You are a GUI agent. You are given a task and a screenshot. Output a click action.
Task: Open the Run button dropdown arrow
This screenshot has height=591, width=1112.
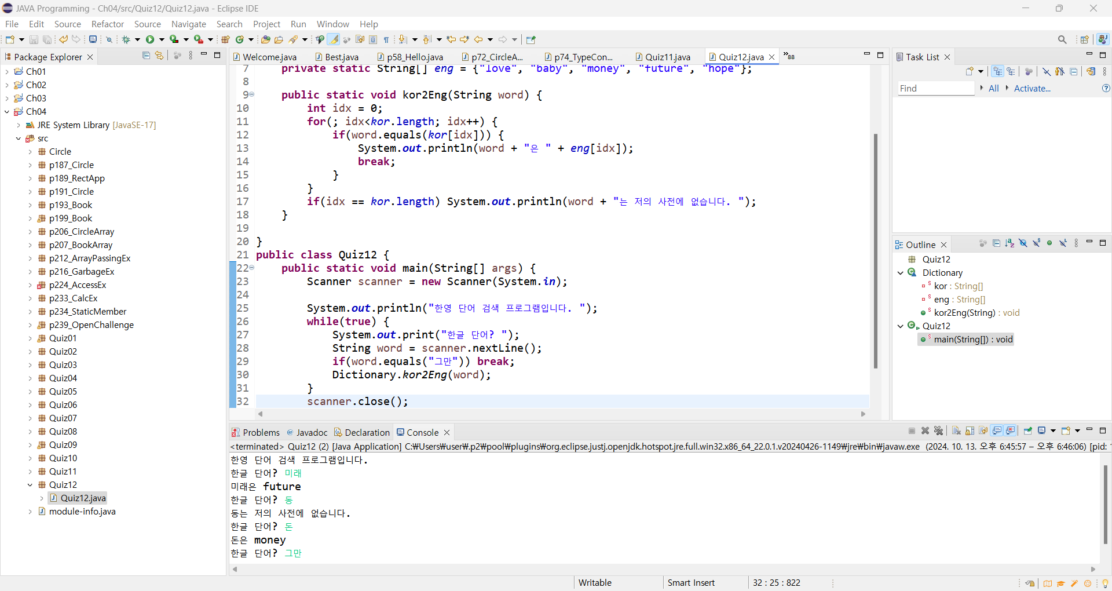click(x=162, y=39)
